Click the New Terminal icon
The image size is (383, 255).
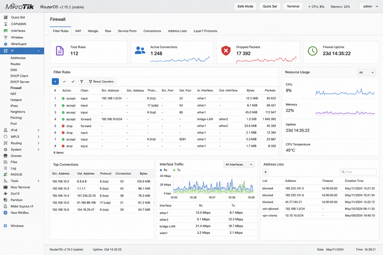click(6, 187)
